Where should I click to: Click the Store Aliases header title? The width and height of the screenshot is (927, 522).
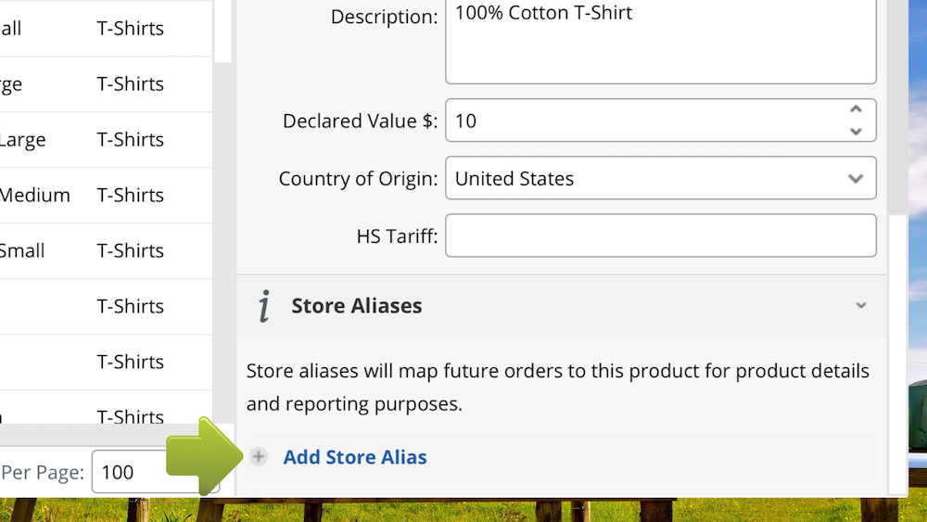tap(357, 306)
